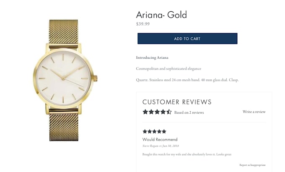Viewport: 285px width, 172px height.
Task: Click the Introducing Ariana description heading
Action: click(152, 57)
